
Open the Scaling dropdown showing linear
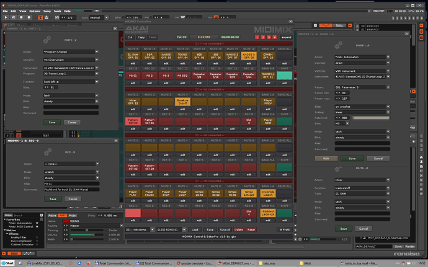tap(362, 112)
